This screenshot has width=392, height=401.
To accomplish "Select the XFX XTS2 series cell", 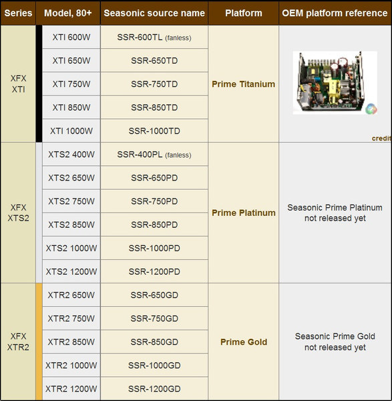I will click(18, 213).
